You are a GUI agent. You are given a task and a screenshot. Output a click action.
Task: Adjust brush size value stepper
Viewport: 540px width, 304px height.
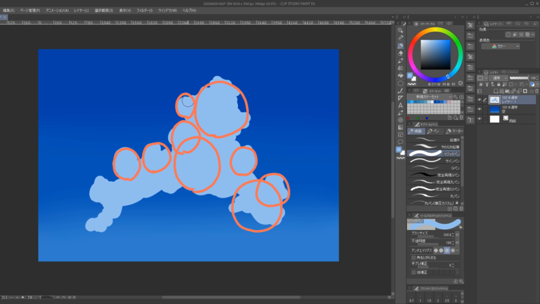pyautogui.click(x=453, y=235)
